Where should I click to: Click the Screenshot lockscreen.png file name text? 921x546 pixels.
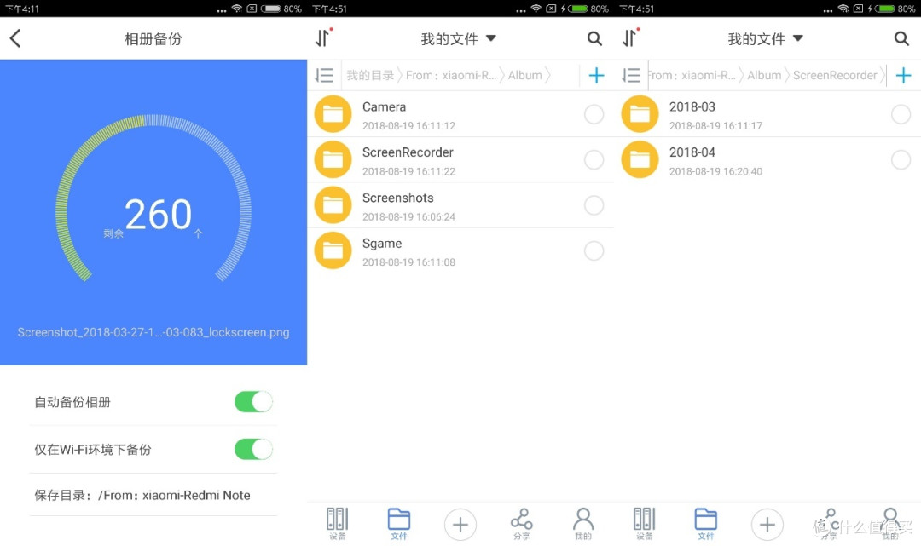pyautogui.click(x=153, y=332)
